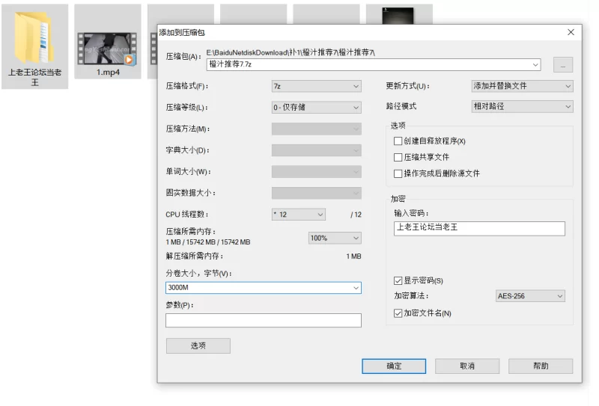Enable 操作完成后删除源文件 checkbox
This screenshot has height=406, width=599.
click(x=398, y=173)
